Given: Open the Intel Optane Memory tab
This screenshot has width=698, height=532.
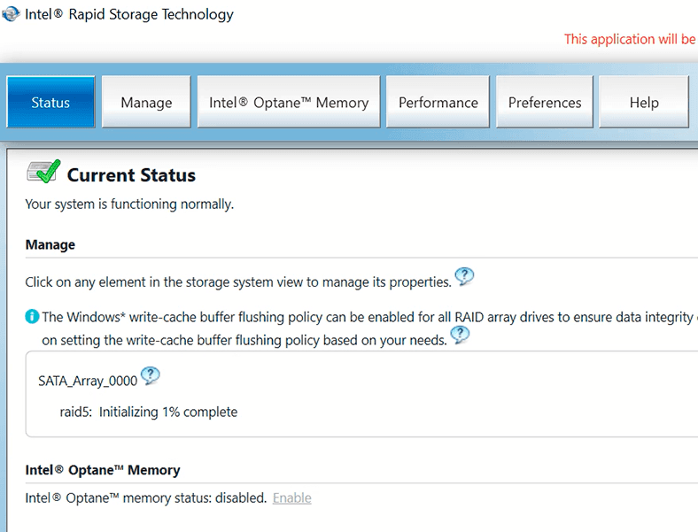Looking at the screenshot, I should [289, 103].
